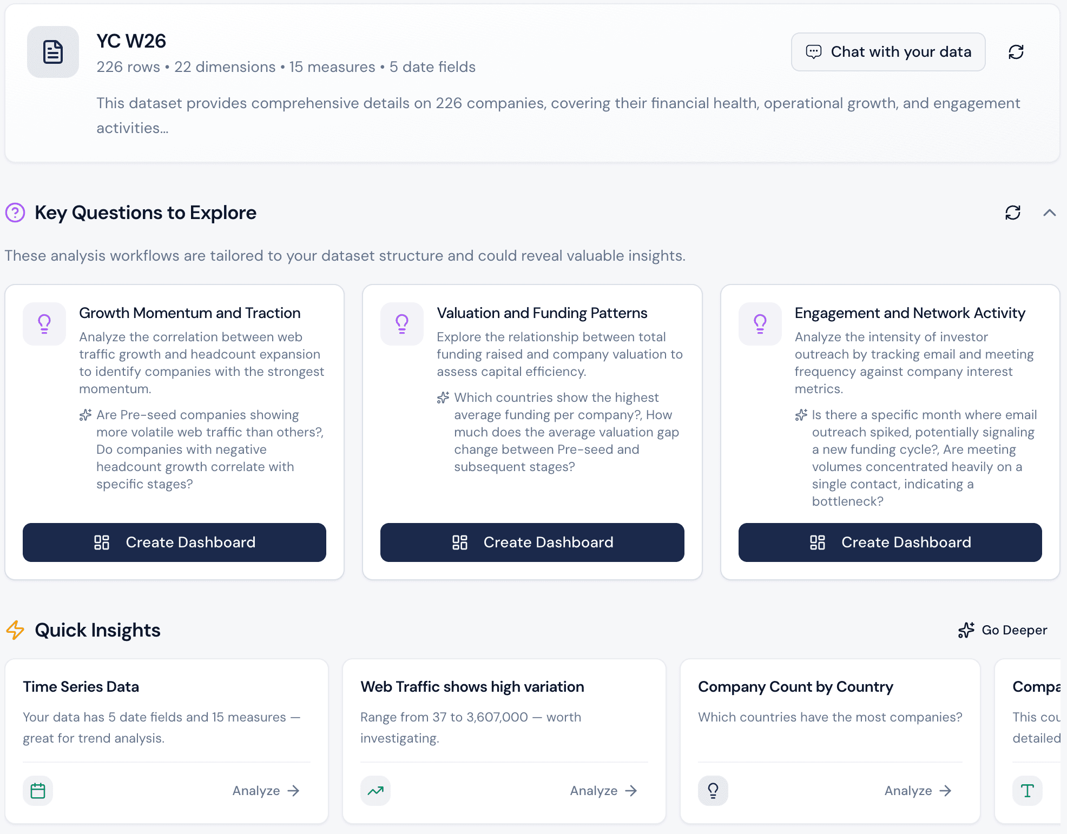This screenshot has width=1067, height=834.
Task: Open Chat with your data
Action: tap(888, 52)
